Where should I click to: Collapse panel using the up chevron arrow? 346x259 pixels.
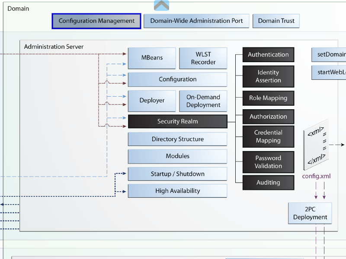(161, 5)
